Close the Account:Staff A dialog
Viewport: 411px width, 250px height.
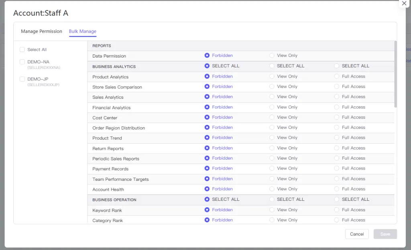click(404, 3)
